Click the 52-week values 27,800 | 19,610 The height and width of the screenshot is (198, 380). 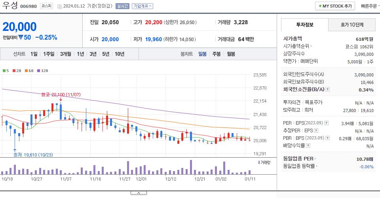click(x=359, y=110)
